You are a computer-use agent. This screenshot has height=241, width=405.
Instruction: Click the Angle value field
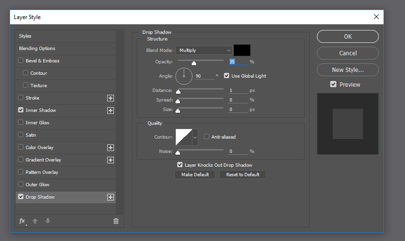pyautogui.click(x=204, y=76)
